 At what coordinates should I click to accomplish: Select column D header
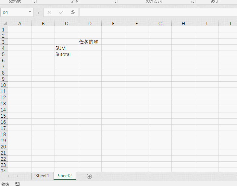(x=90, y=23)
